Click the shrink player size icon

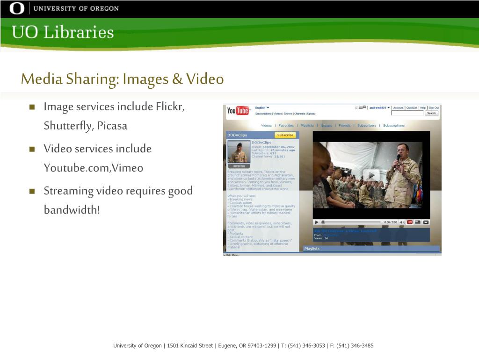click(418, 222)
